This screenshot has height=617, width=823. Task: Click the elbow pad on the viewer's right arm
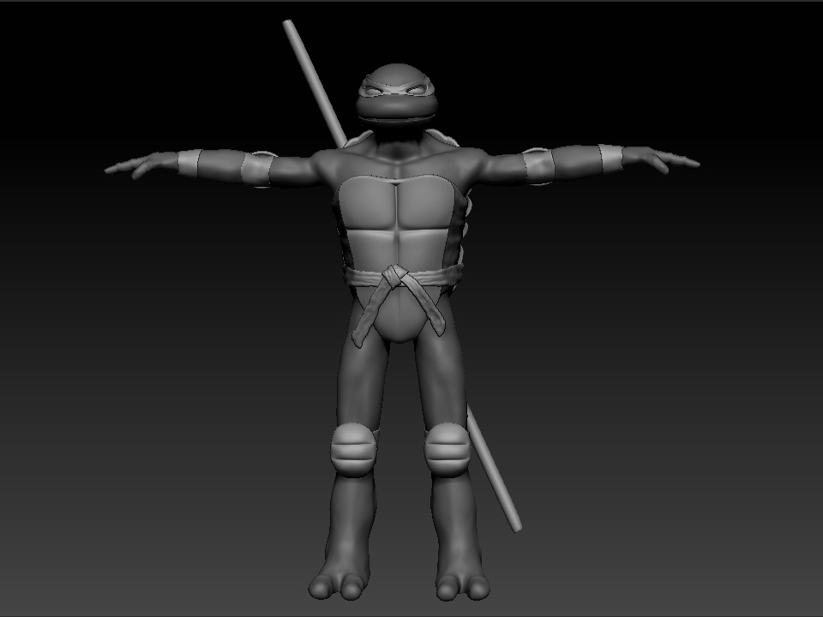click(x=539, y=166)
